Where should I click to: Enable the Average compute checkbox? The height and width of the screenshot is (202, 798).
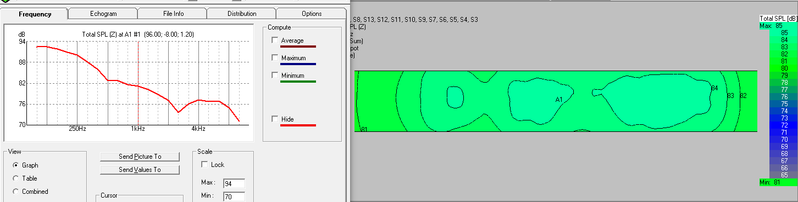click(275, 41)
